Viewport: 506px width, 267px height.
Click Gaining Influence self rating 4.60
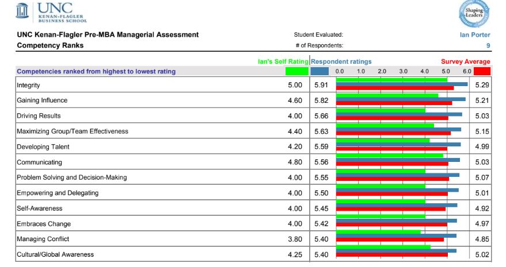tap(295, 100)
